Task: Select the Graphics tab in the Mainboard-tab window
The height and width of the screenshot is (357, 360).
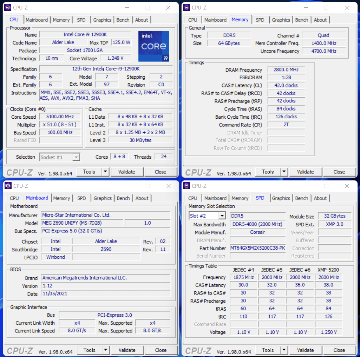Action: click(103, 198)
